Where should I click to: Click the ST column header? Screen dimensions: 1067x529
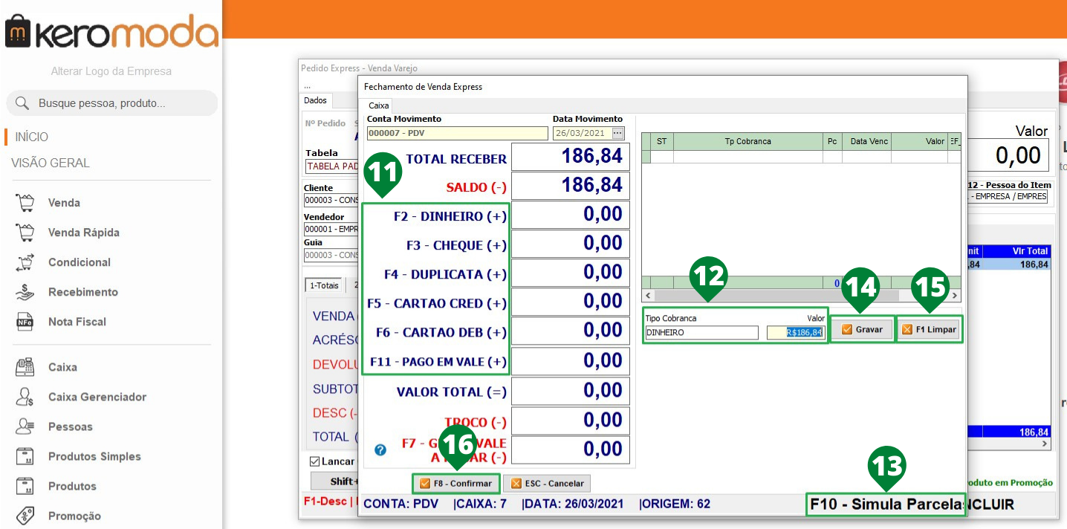click(x=661, y=141)
